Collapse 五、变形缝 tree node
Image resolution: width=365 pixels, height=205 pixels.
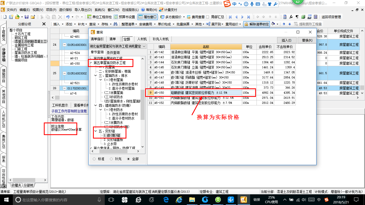(96, 131)
